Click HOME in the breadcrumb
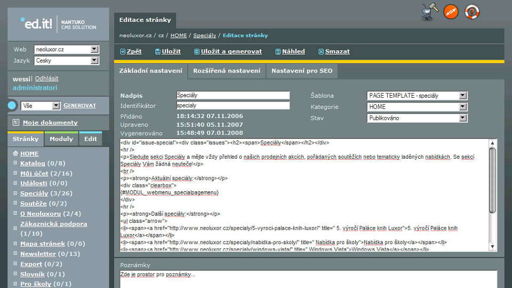Viewport: 512px width, 288px height. (x=179, y=35)
